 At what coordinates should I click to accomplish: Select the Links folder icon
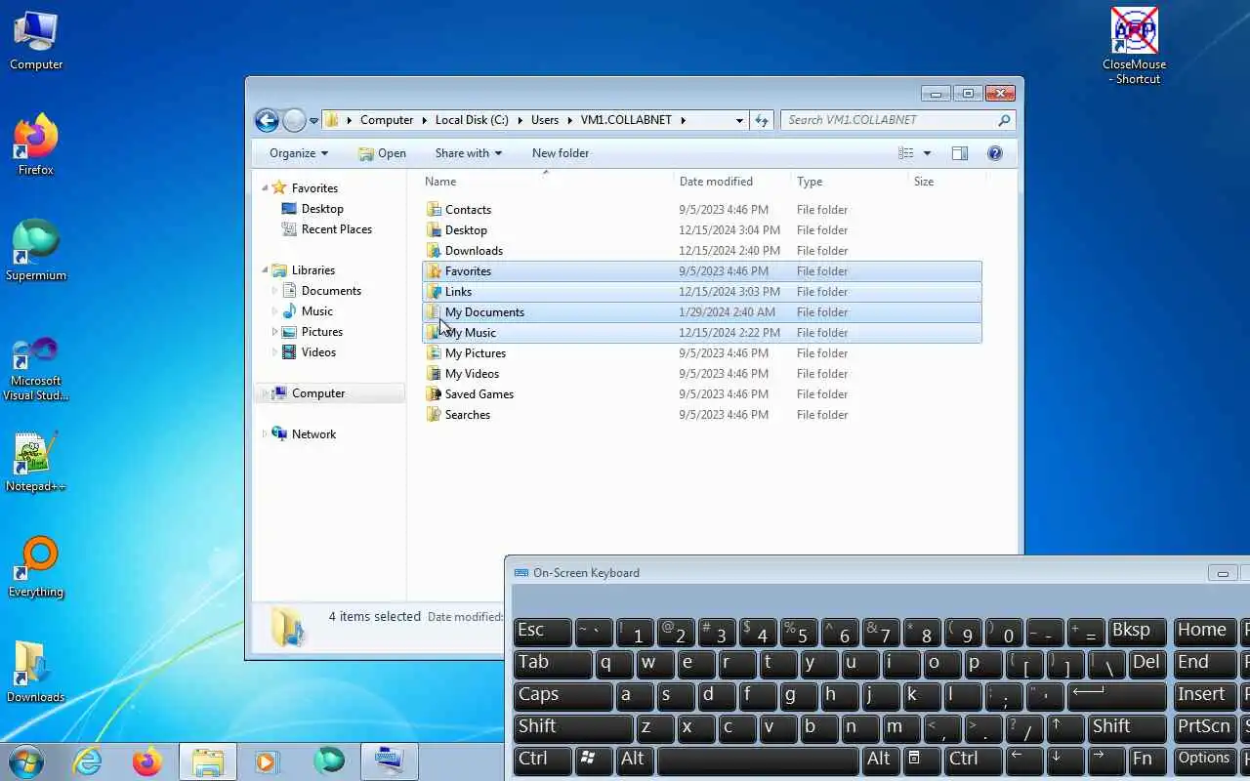pos(435,292)
